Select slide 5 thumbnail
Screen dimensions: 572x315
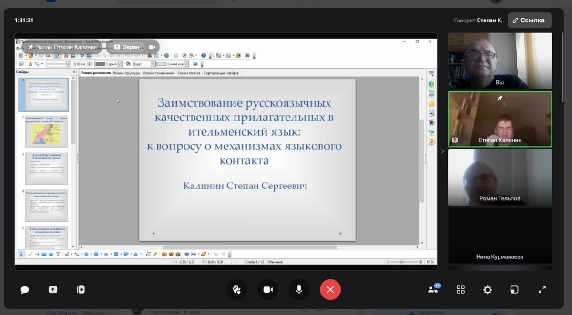click(46, 237)
